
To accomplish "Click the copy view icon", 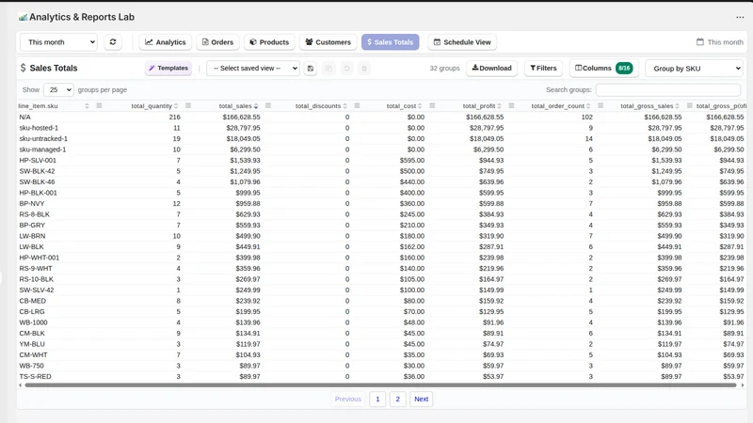I will (x=328, y=69).
